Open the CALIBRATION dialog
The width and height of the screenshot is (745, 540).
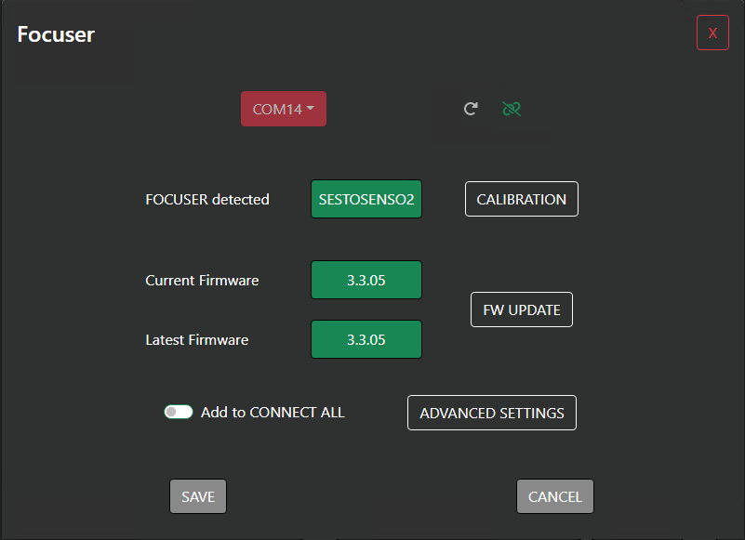(521, 199)
